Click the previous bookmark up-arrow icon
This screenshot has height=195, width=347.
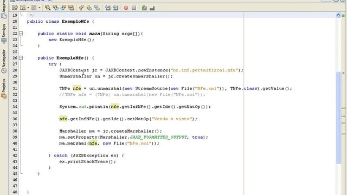[x=81, y=8]
